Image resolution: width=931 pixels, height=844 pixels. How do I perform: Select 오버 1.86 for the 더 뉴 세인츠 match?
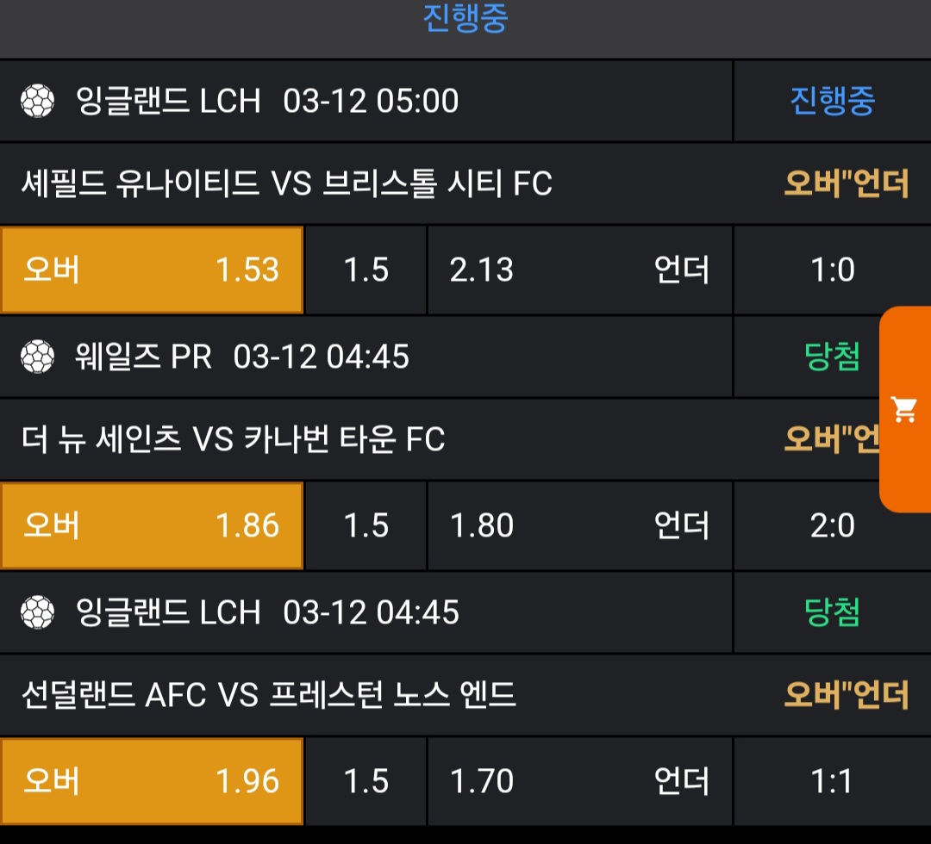tap(152, 525)
